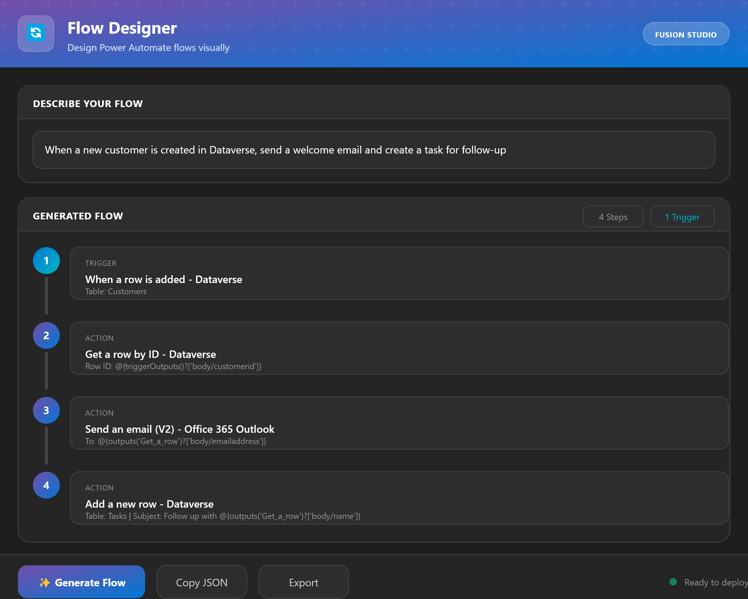The width and height of the screenshot is (748, 599).
Task: Expand the 'Get a row by ID' action card
Action: tap(398, 348)
